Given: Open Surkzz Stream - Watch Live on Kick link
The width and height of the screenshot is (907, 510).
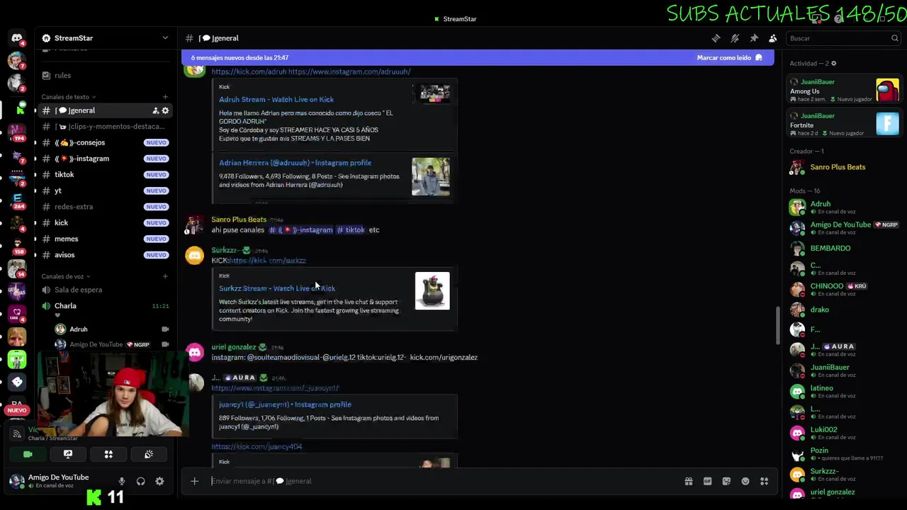Looking at the screenshot, I should click(x=277, y=288).
